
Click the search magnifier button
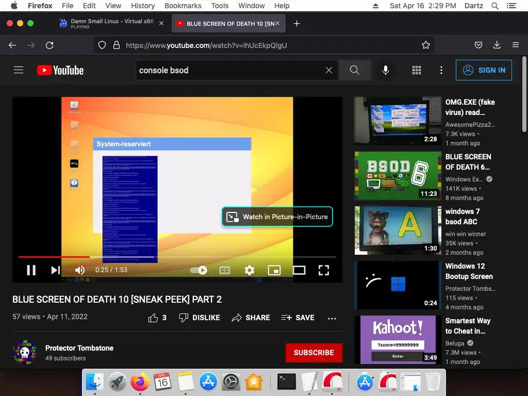tap(355, 70)
